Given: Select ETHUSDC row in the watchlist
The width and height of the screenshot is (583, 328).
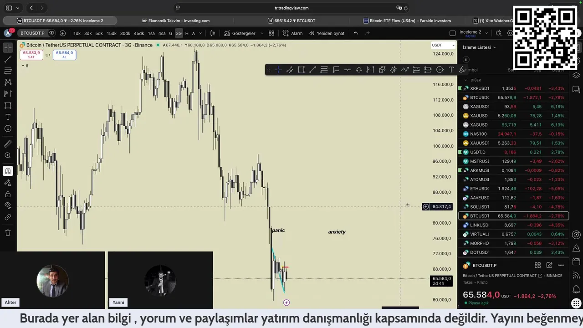Looking at the screenshot, I should pyautogui.click(x=513, y=189).
